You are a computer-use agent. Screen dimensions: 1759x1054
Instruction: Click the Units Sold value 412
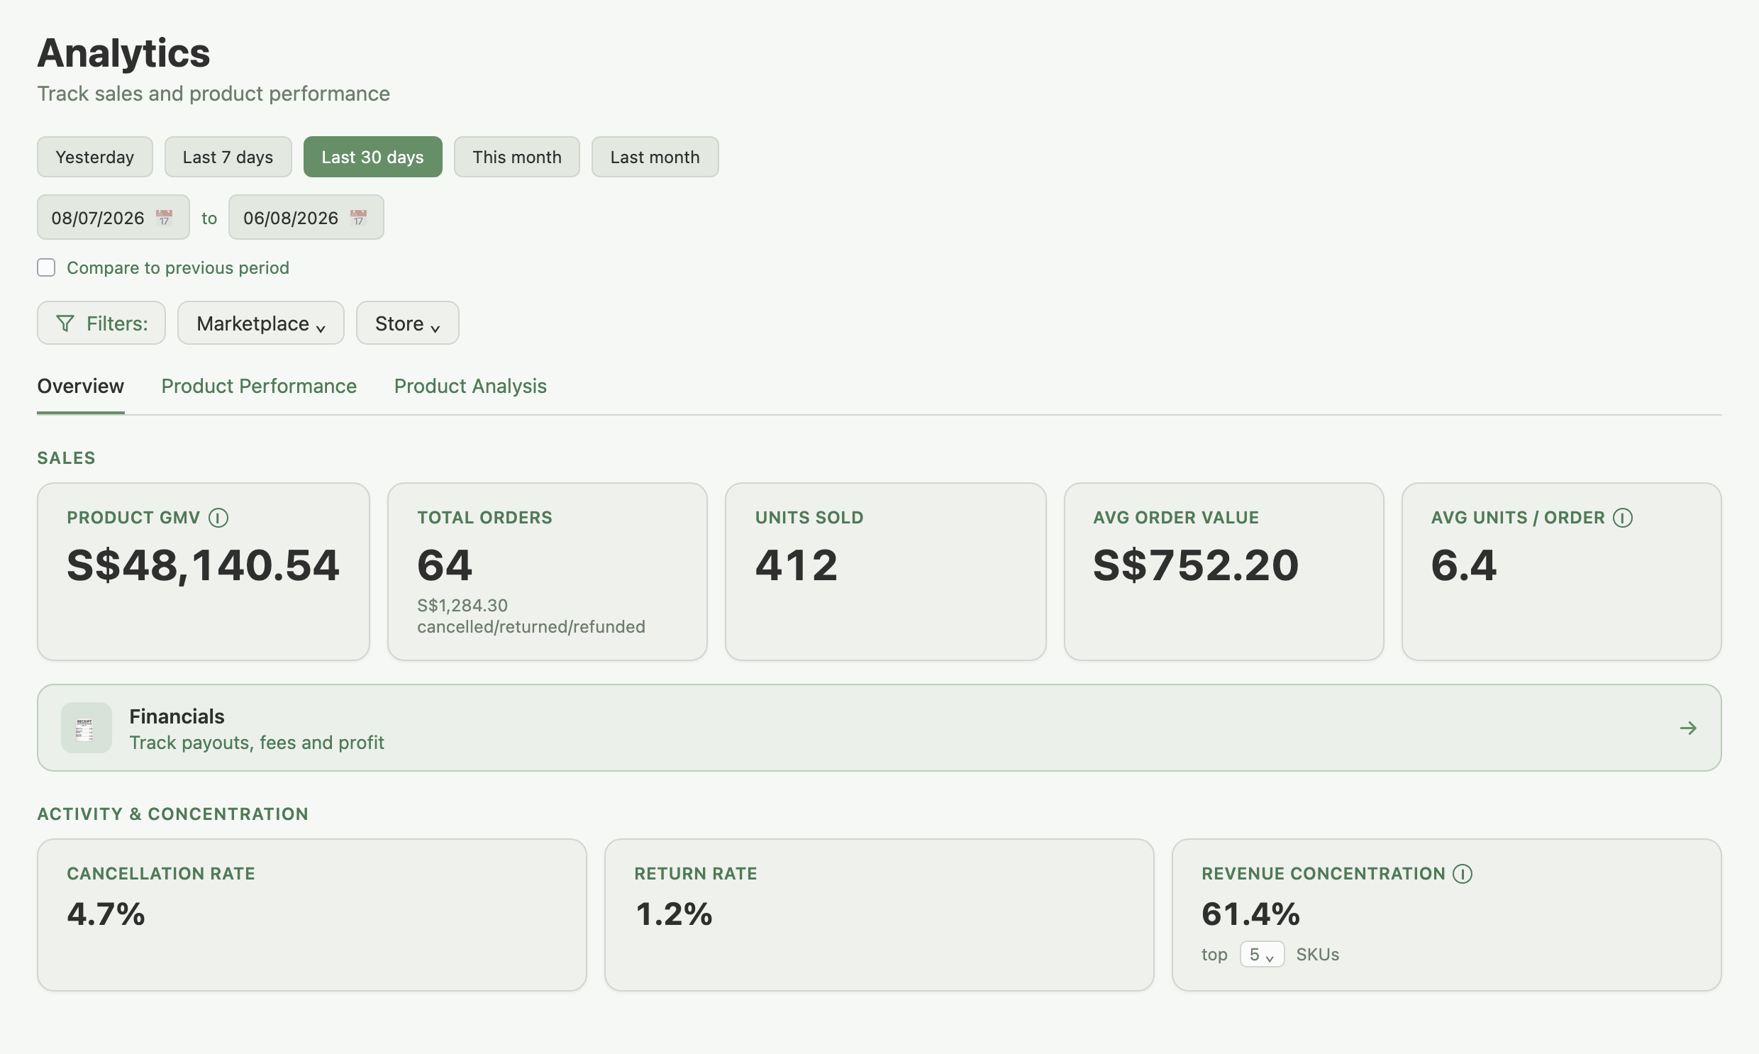pyautogui.click(x=796, y=565)
